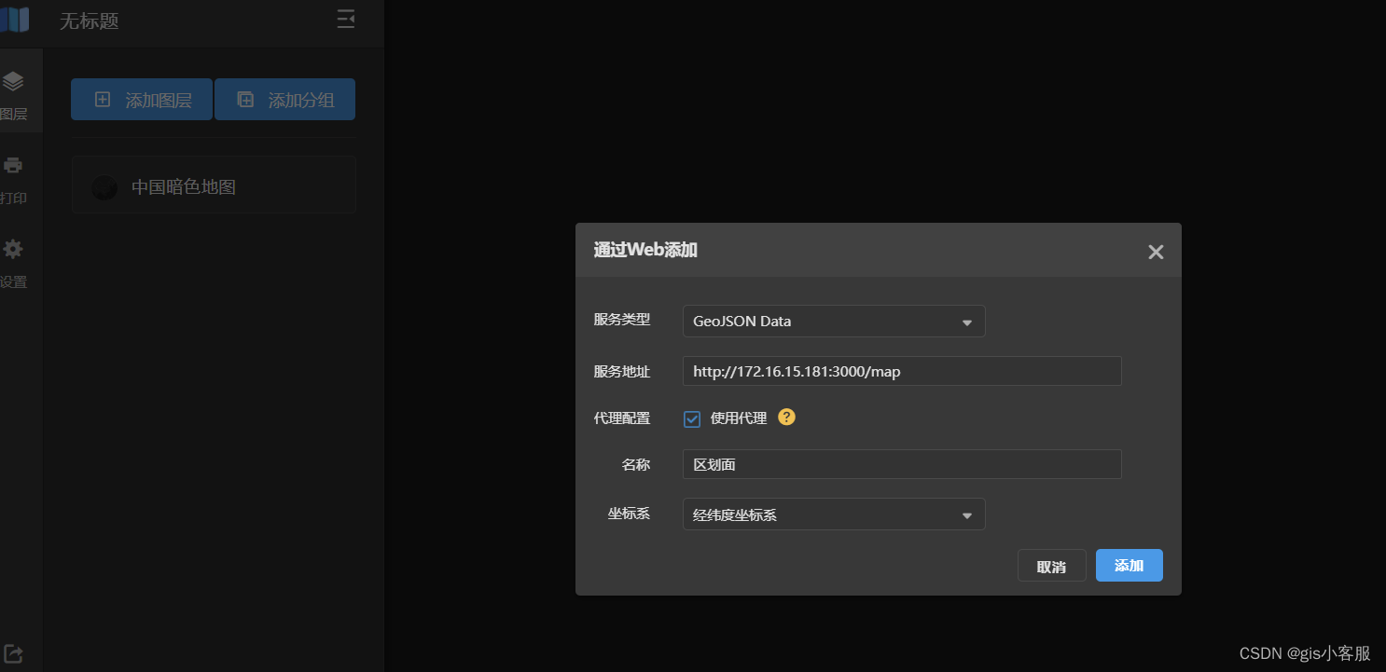
Task: Click the 添加图层 button
Action: coord(142,100)
